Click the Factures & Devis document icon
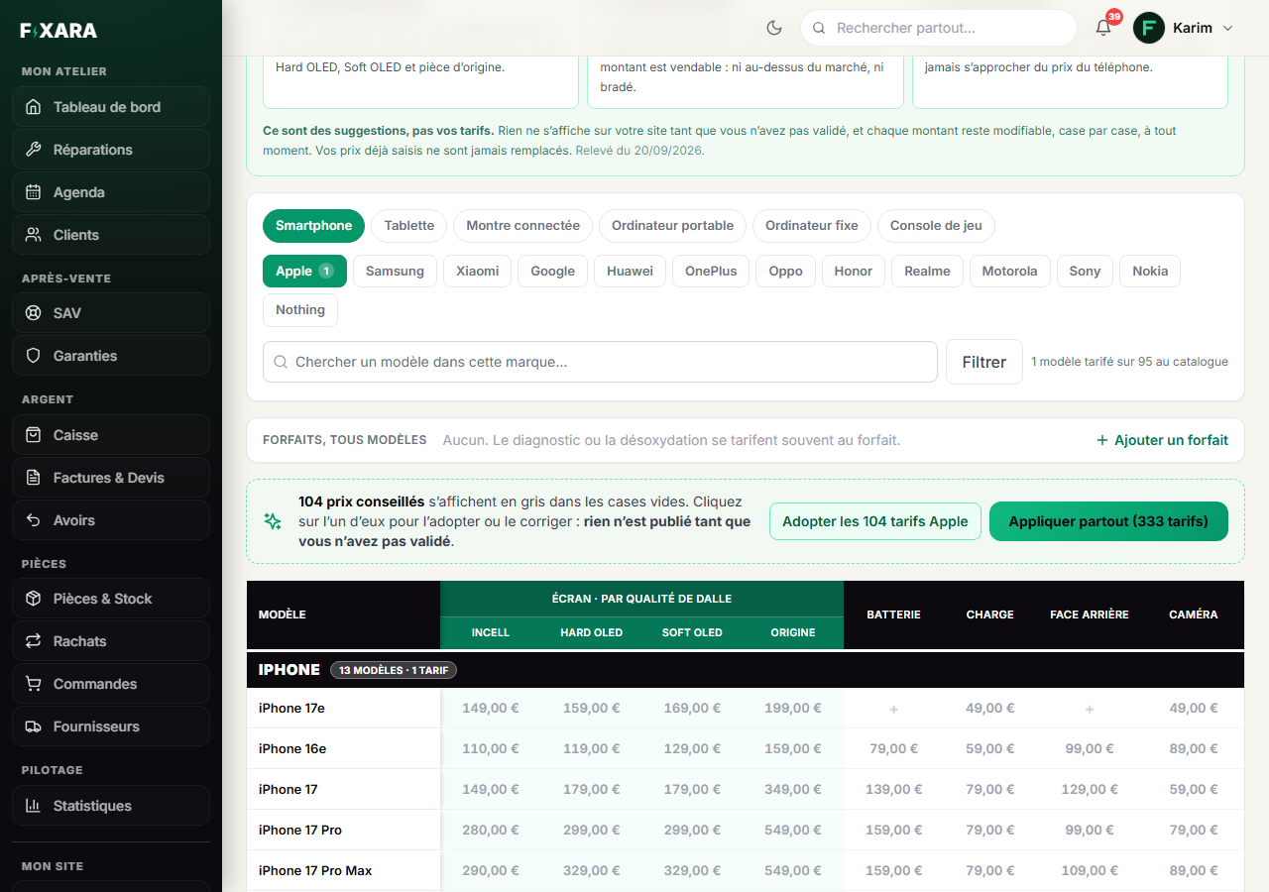This screenshot has width=1269, height=892. coord(34,478)
